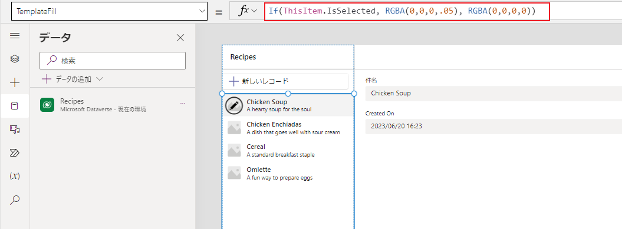The image size is (622, 229).
Task: Expand the fx function chevron
Action: click(254, 11)
